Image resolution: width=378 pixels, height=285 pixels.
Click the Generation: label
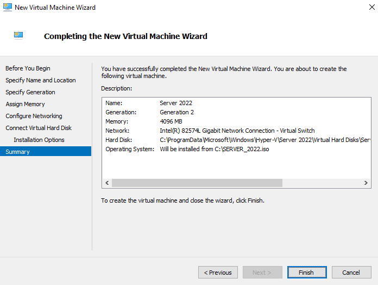(121, 112)
